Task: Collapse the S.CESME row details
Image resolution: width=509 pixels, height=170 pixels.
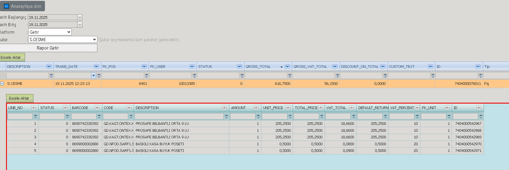Action: [2, 83]
